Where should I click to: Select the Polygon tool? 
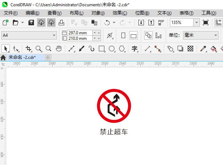(x=122, y=49)
